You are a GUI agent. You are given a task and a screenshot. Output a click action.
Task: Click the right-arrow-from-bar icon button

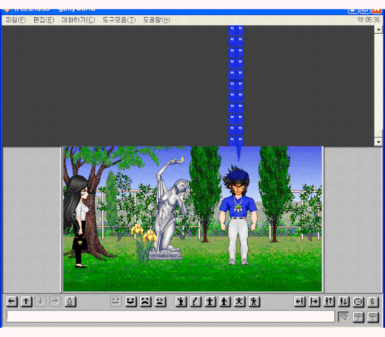click(314, 301)
